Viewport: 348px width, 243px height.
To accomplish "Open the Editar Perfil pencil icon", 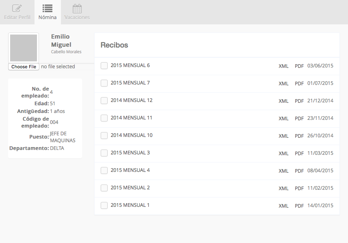I will (x=17, y=9).
